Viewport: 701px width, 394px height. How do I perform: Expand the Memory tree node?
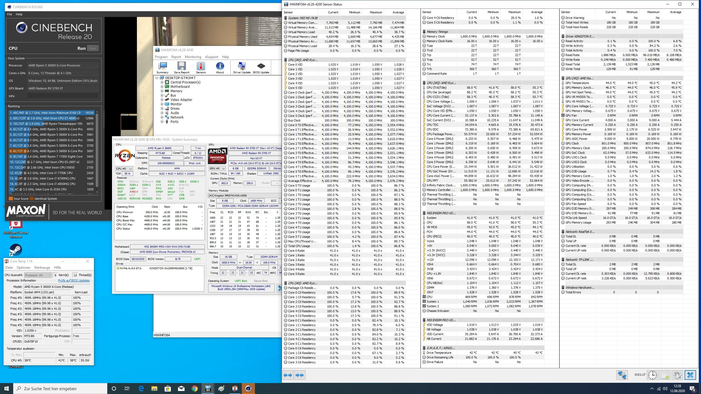(x=162, y=91)
